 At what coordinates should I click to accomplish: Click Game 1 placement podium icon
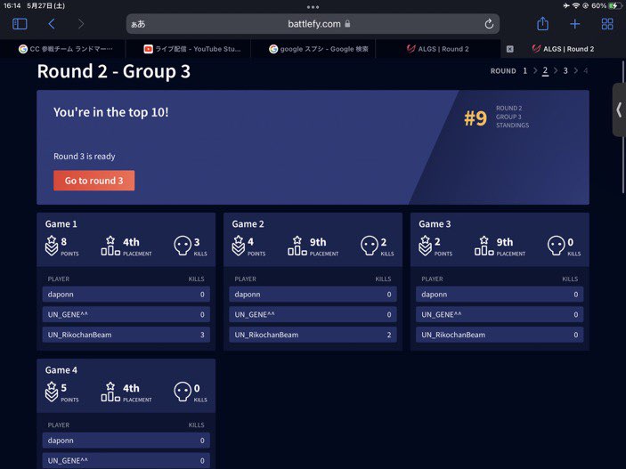coord(110,246)
